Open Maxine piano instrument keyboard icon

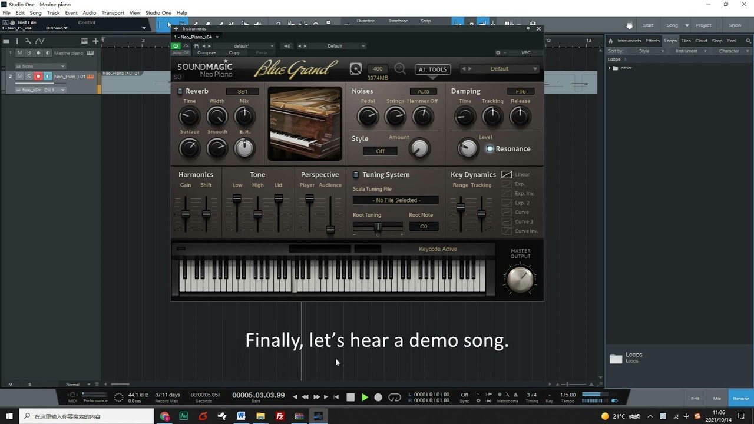click(90, 53)
